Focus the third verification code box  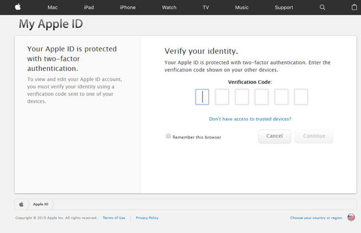point(242,97)
